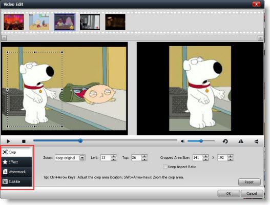The image size is (270, 205).
Task: Select the first red concert thumbnail
Action: (x=14, y=22)
